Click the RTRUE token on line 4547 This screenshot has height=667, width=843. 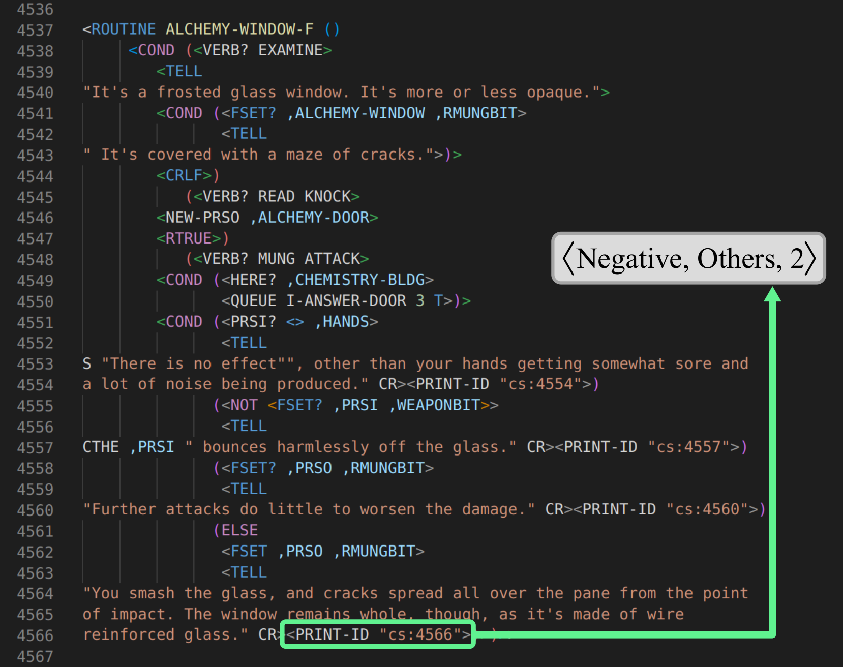(x=189, y=238)
